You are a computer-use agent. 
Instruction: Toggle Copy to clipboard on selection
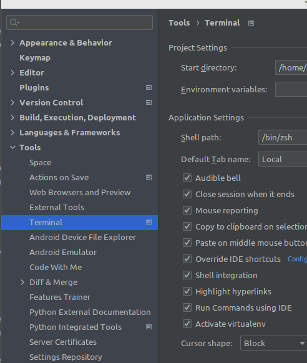187,226
